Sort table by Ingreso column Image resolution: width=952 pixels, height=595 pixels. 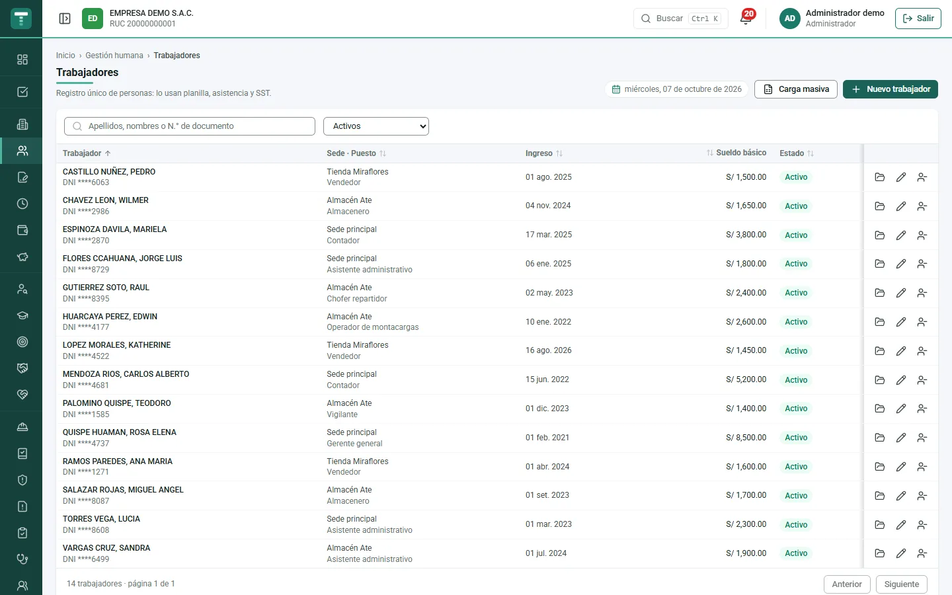544,153
